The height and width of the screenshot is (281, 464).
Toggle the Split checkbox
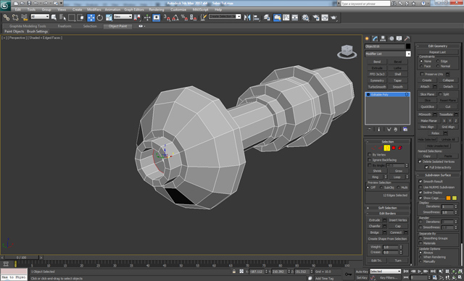440,94
